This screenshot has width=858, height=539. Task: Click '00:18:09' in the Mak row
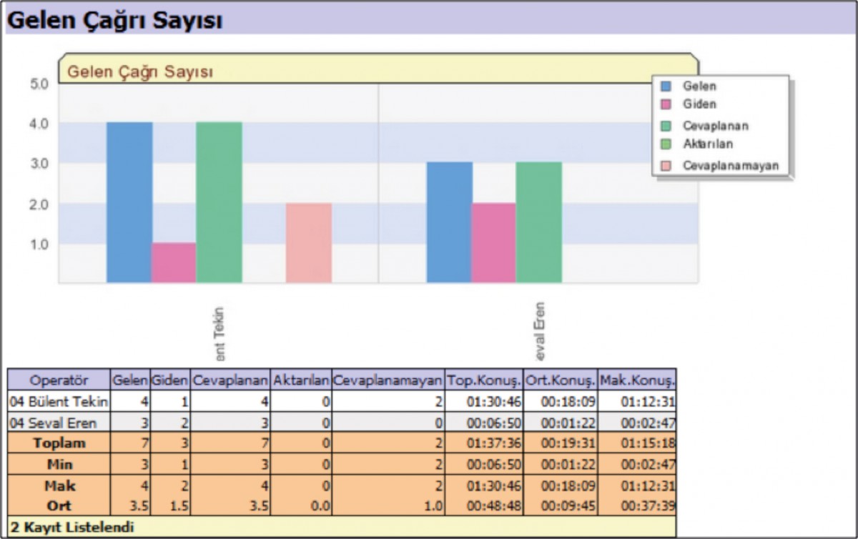(x=561, y=485)
